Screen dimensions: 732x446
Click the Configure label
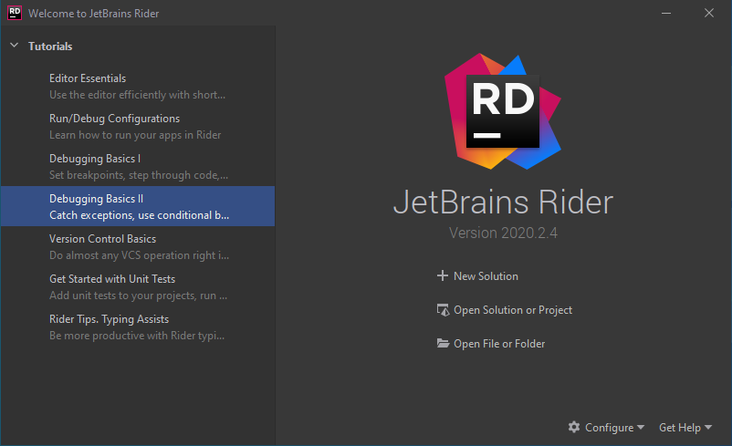coord(609,428)
